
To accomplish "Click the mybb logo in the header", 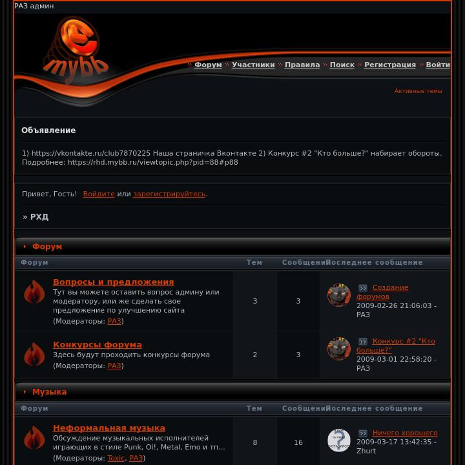I will click(x=76, y=50).
